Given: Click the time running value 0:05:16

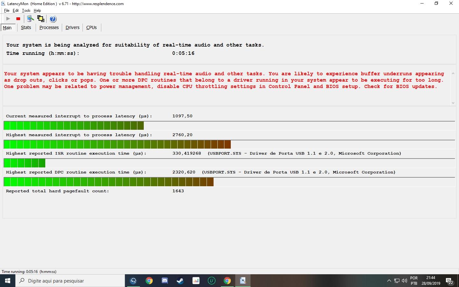Looking at the screenshot, I should 183,53.
